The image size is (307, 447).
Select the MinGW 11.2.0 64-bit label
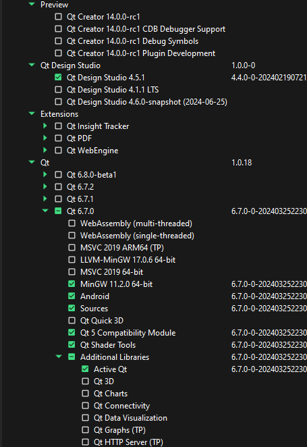click(116, 284)
